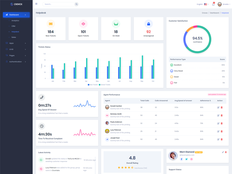Image resolution: width=232 pixels, height=174 pixels.
Task: Click the search magnifier button
Action: [x=77, y=4]
